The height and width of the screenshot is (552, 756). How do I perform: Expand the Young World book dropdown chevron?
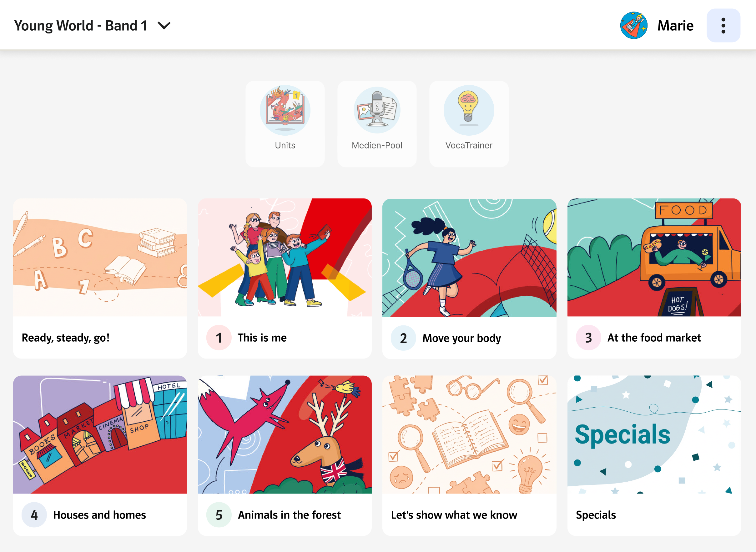click(x=164, y=26)
